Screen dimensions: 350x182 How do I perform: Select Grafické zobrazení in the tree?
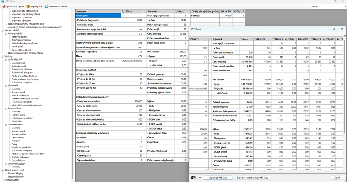point(19,157)
